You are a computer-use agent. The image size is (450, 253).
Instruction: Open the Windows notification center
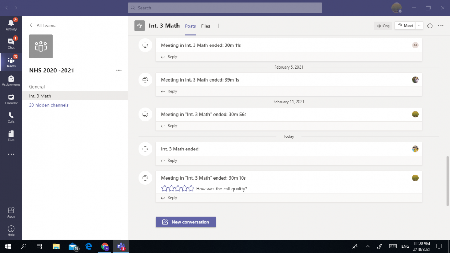tap(439, 246)
